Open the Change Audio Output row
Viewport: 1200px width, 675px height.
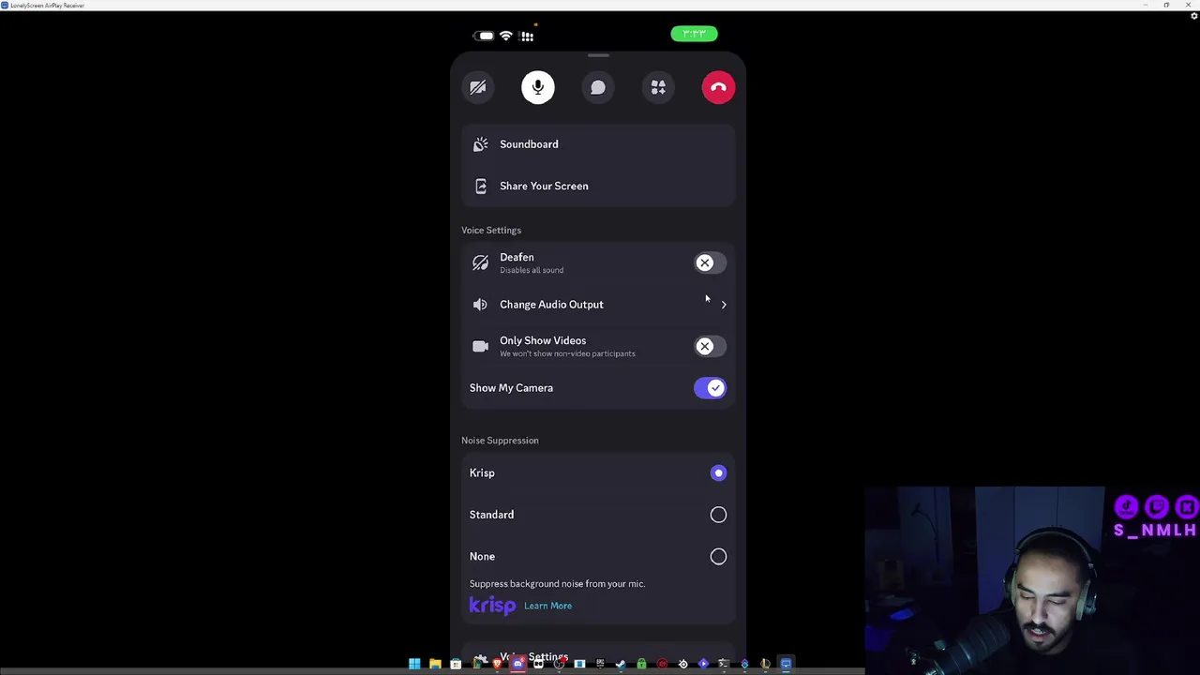598,305
